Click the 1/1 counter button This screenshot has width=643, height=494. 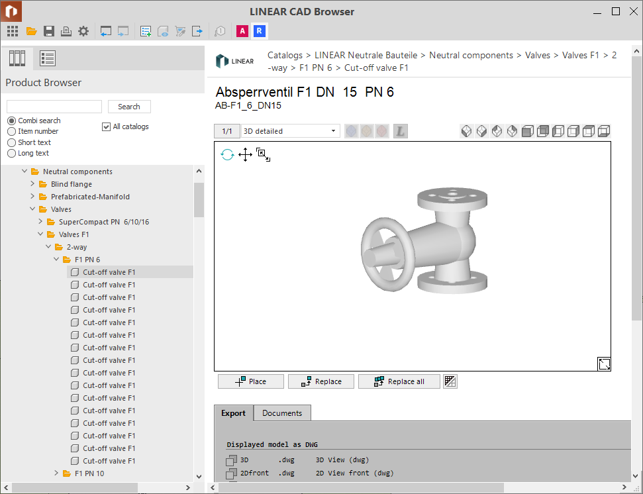tap(226, 131)
